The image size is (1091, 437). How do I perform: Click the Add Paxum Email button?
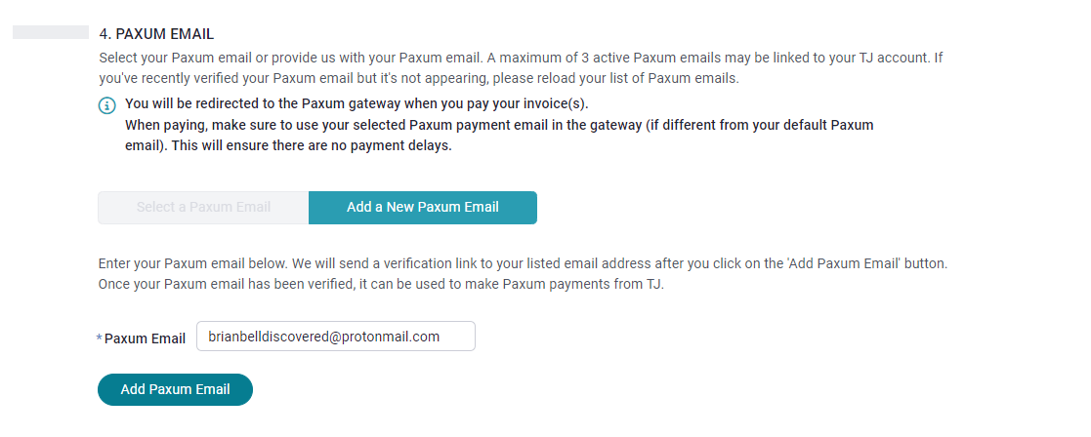pyautogui.click(x=176, y=390)
